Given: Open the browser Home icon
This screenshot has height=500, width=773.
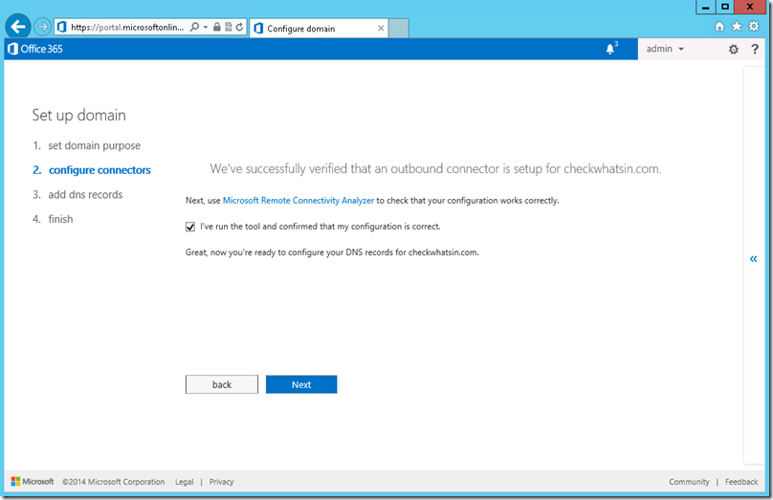Looking at the screenshot, I should (x=719, y=27).
